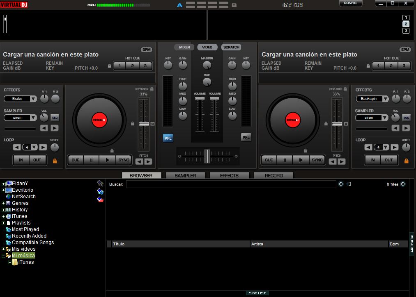Sort file list by Título column
The width and height of the screenshot is (416, 297).
click(x=181, y=244)
